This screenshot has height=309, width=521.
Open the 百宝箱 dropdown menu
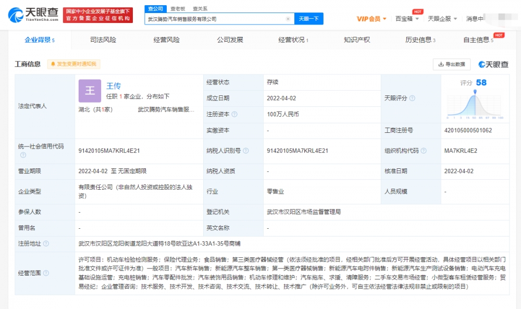407,19
